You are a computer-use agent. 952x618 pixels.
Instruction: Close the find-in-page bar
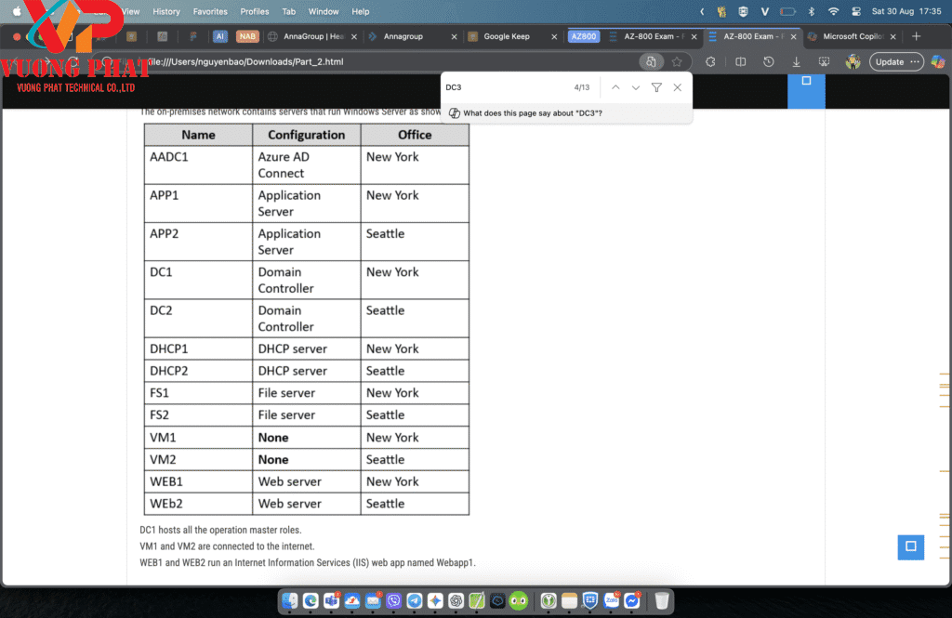point(678,87)
